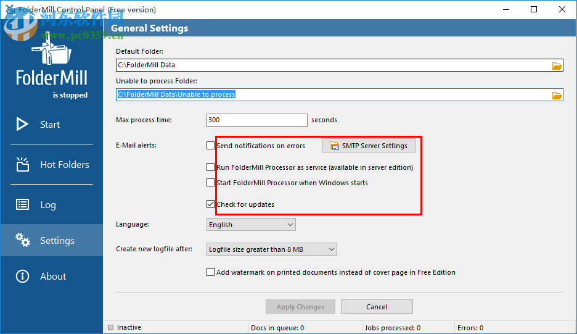Browse for Unable to process Folder icon
This screenshot has width=577, height=334.
[557, 95]
